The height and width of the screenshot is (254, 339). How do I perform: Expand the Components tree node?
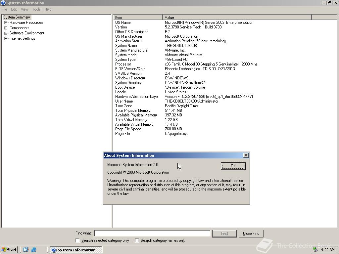click(x=6, y=28)
